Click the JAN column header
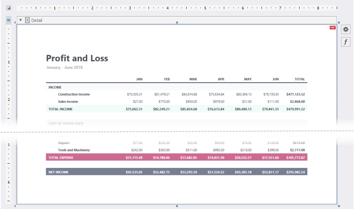 (x=139, y=79)
